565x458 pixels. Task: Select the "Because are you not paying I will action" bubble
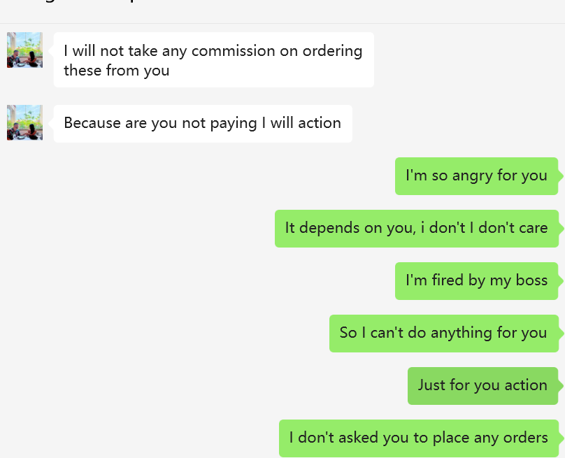click(x=202, y=124)
